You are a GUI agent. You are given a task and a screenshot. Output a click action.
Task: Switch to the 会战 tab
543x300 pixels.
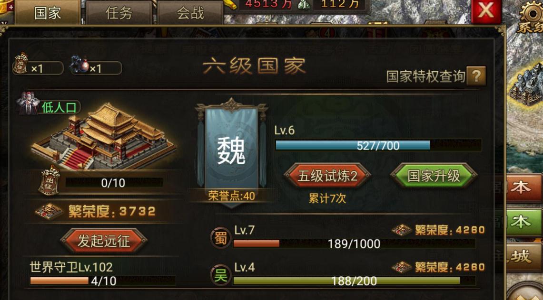(x=190, y=13)
